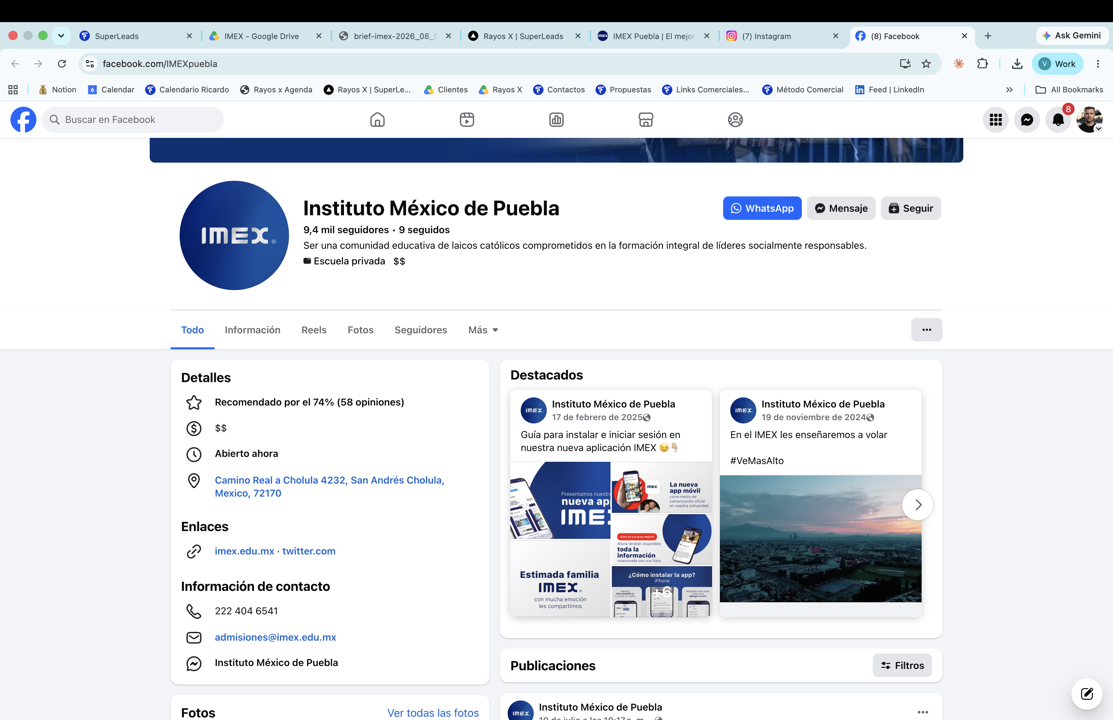Click the WhatsApp button

(762, 208)
